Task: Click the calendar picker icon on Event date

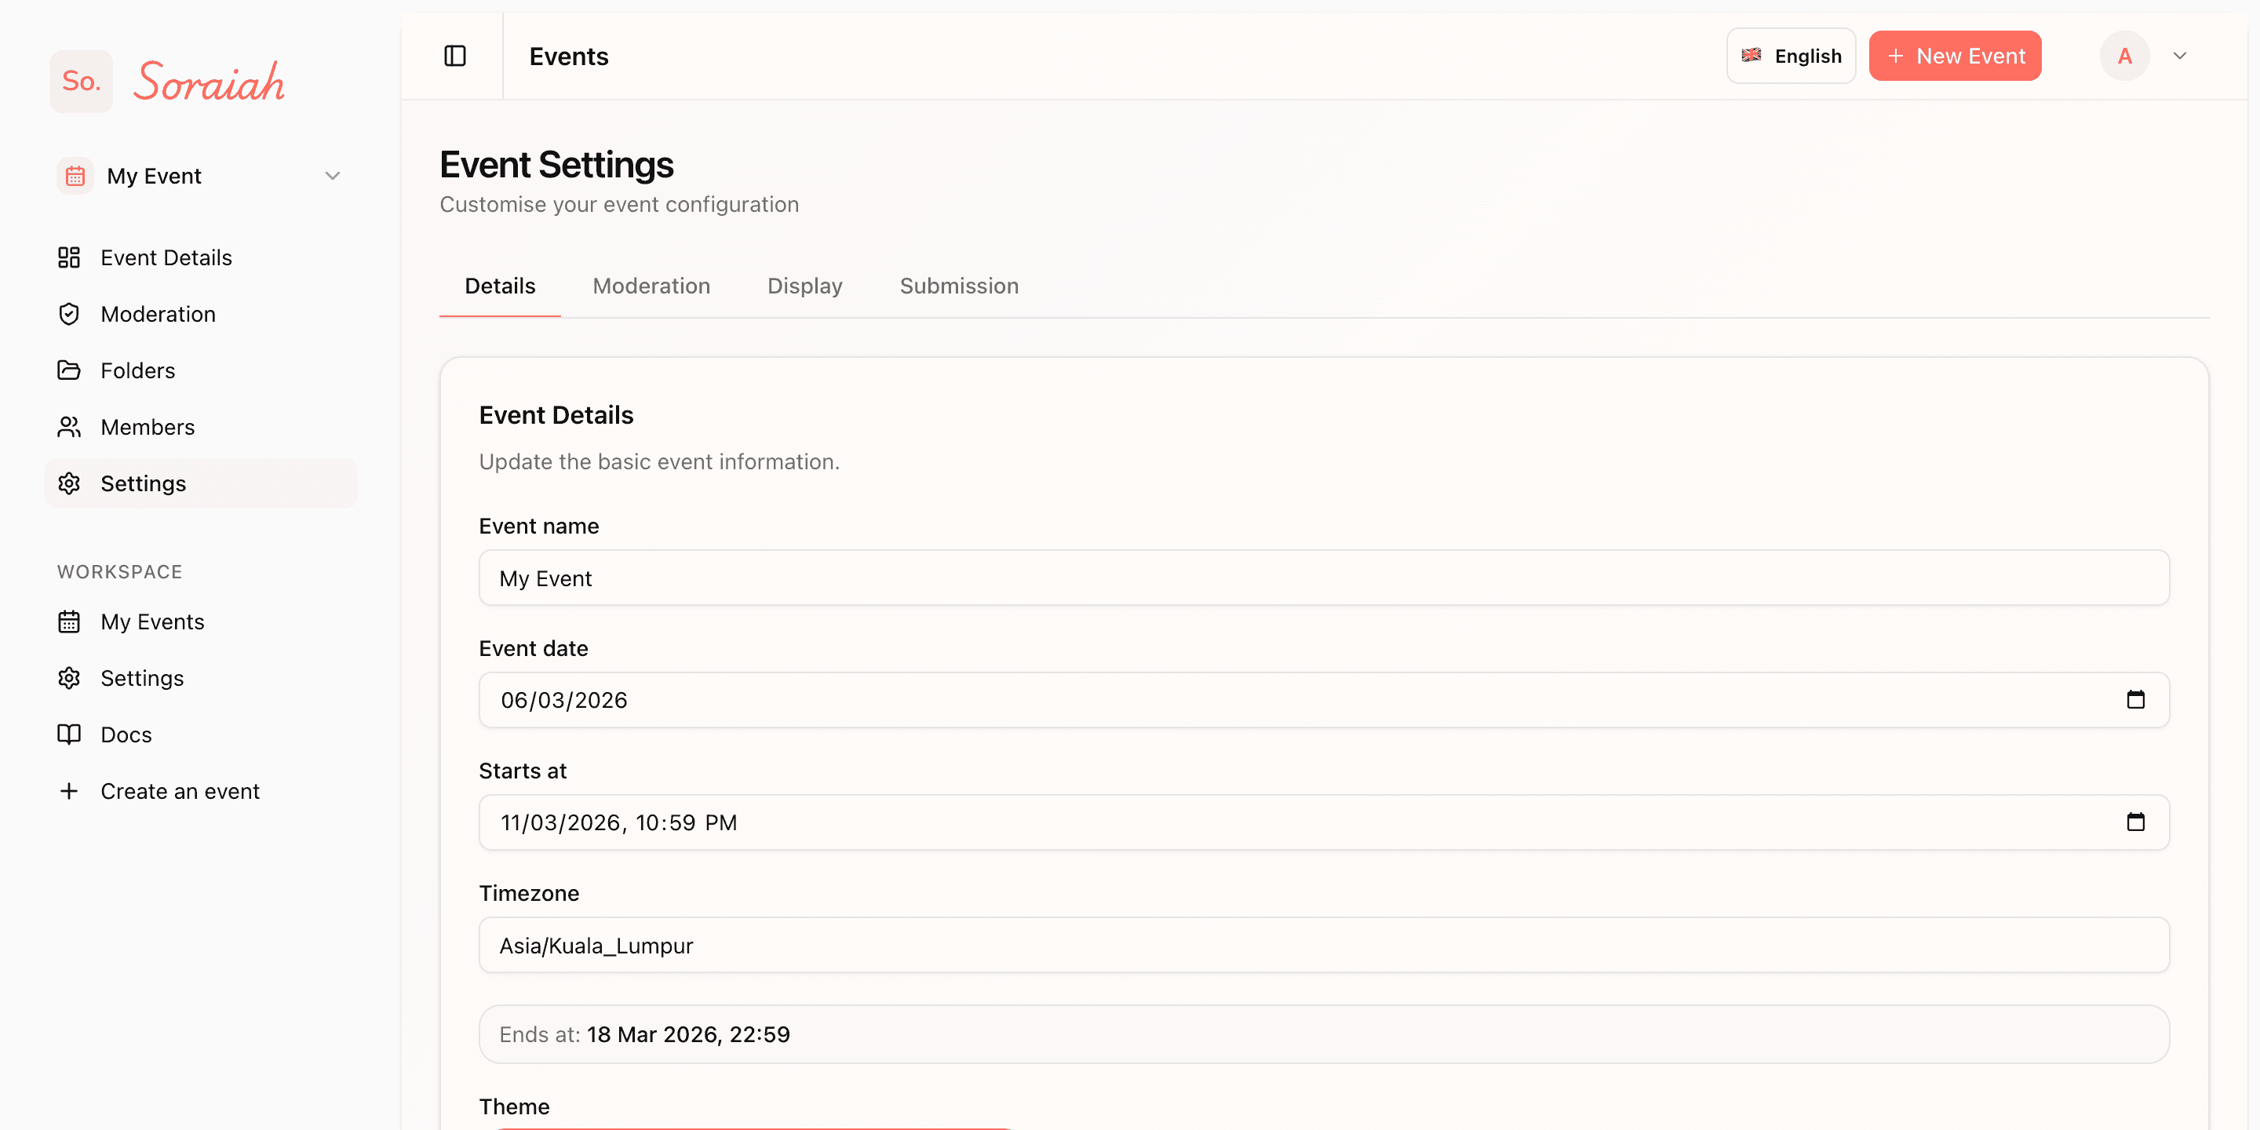Action: point(2135,699)
